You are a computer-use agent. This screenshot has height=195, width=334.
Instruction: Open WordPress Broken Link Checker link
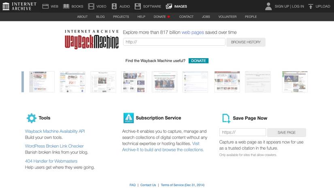point(54,146)
